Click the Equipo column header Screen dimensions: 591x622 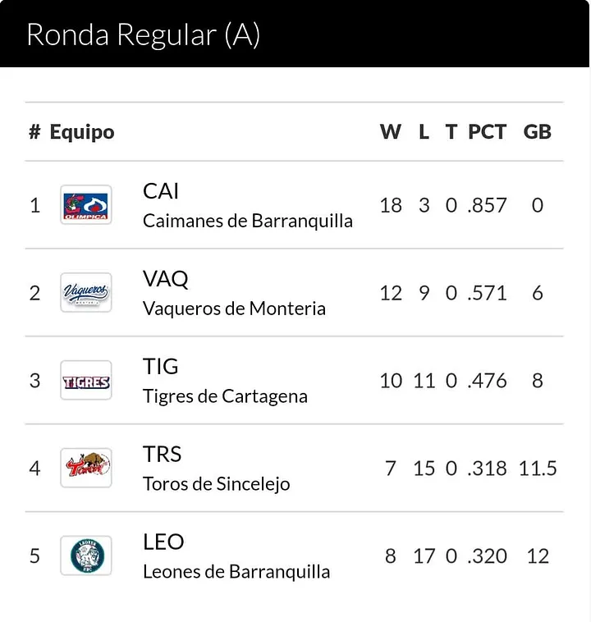click(82, 132)
